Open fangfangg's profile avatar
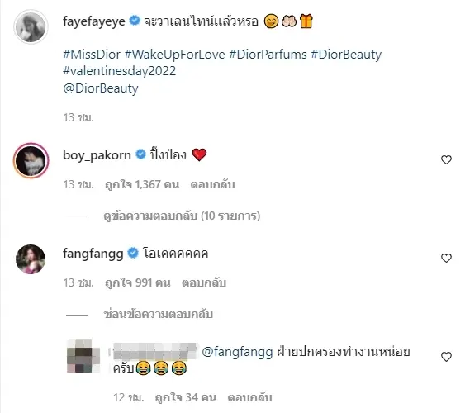This screenshot has width=465, height=413. click(31, 259)
